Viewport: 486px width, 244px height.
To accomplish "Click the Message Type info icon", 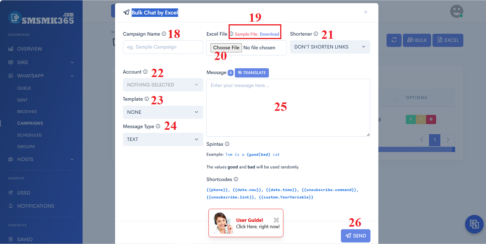I will [x=158, y=126].
